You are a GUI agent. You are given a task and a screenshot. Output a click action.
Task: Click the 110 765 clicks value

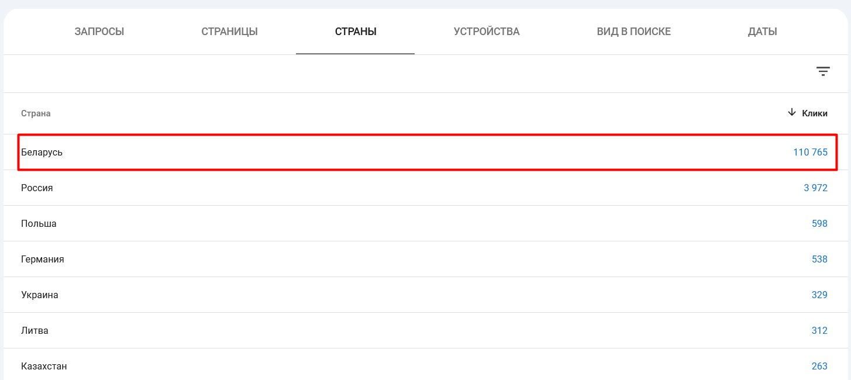(x=810, y=153)
